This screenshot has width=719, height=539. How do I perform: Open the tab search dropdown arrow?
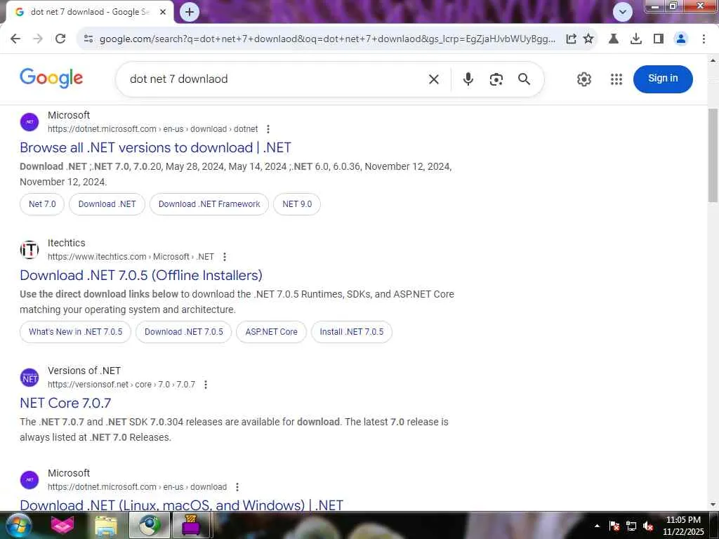point(622,12)
